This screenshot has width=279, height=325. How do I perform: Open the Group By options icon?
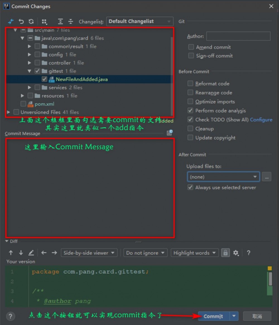[x=44, y=21]
